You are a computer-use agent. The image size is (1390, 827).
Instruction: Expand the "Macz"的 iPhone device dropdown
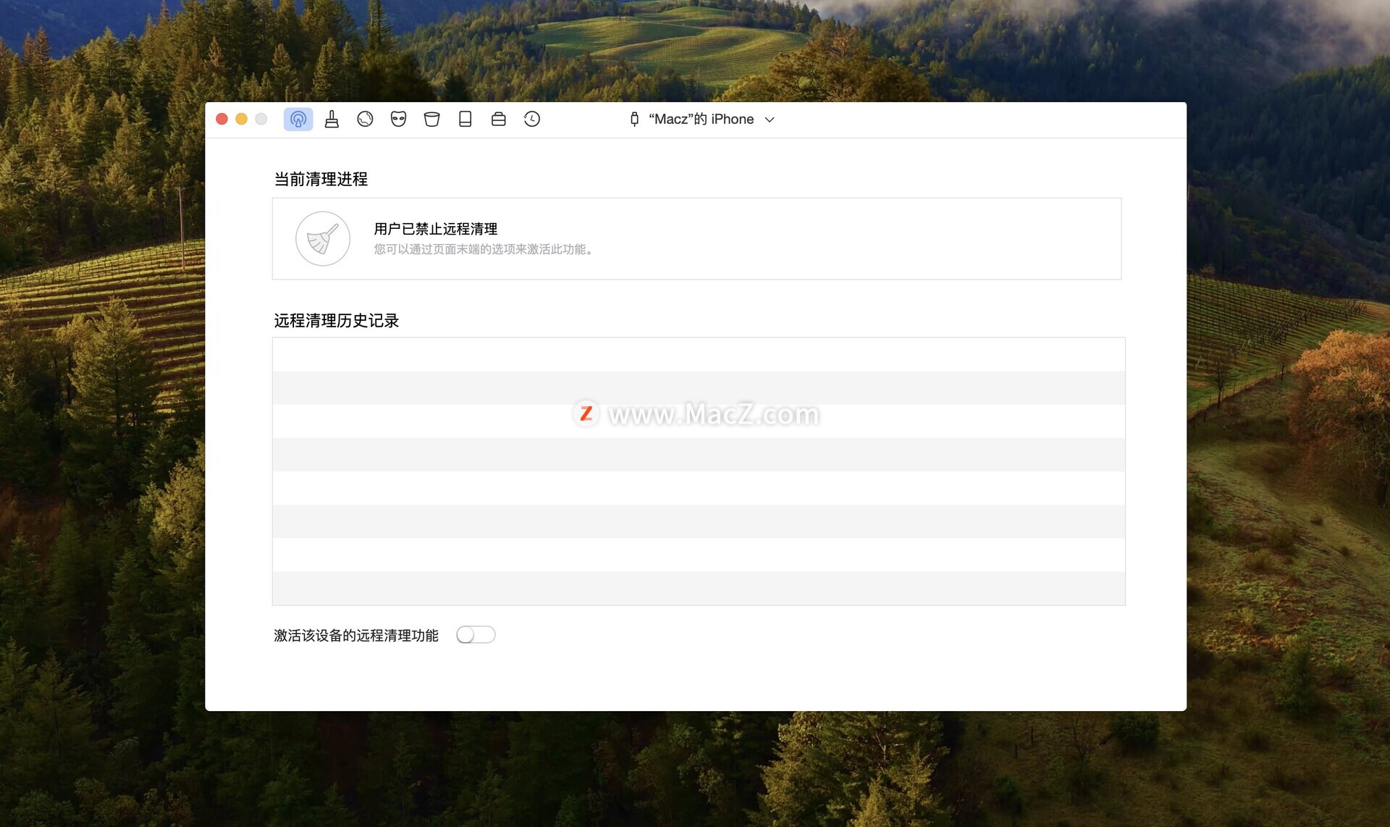click(x=770, y=119)
